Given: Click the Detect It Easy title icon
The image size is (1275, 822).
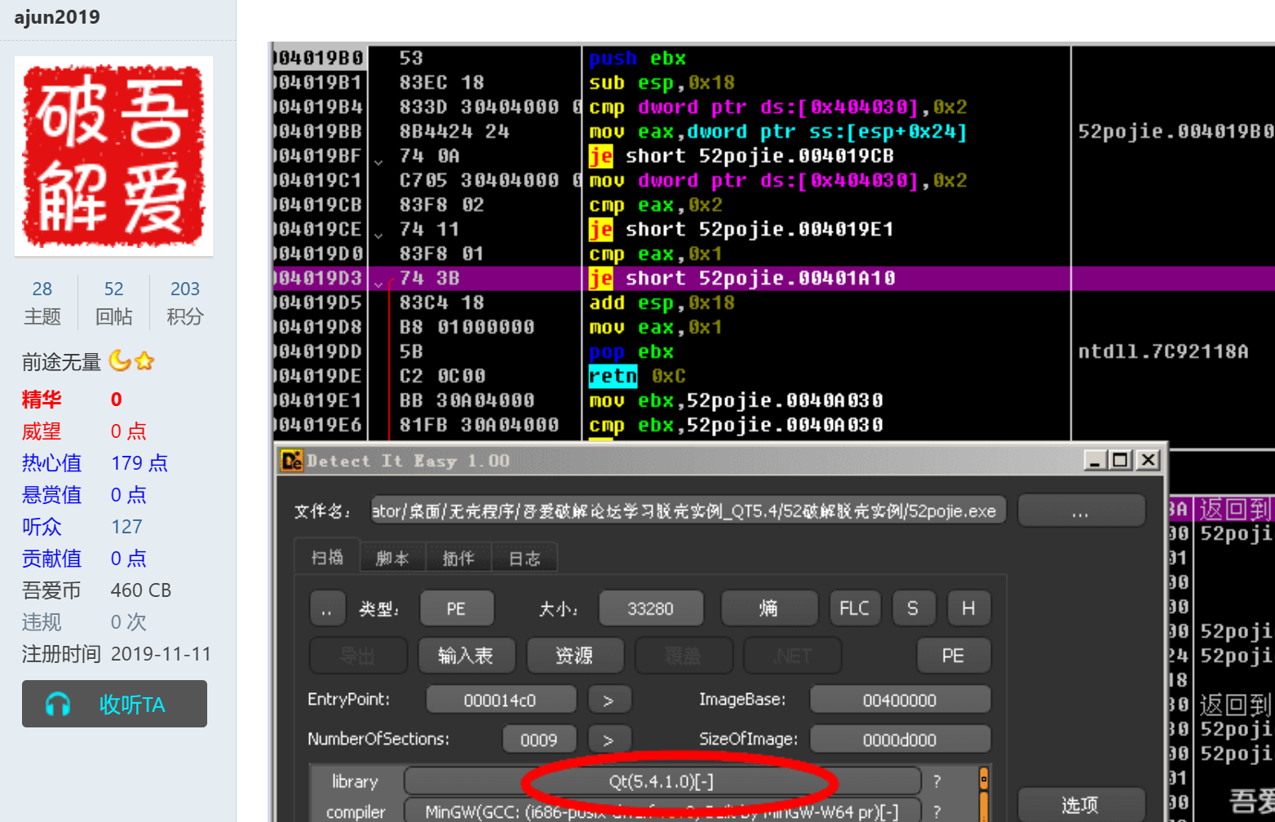Looking at the screenshot, I should (x=291, y=461).
